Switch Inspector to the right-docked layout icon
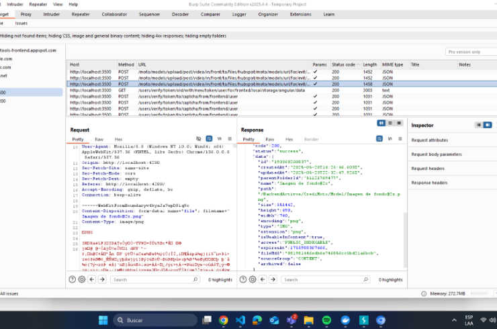The width and height of the screenshot is (497, 329). [x=488, y=125]
